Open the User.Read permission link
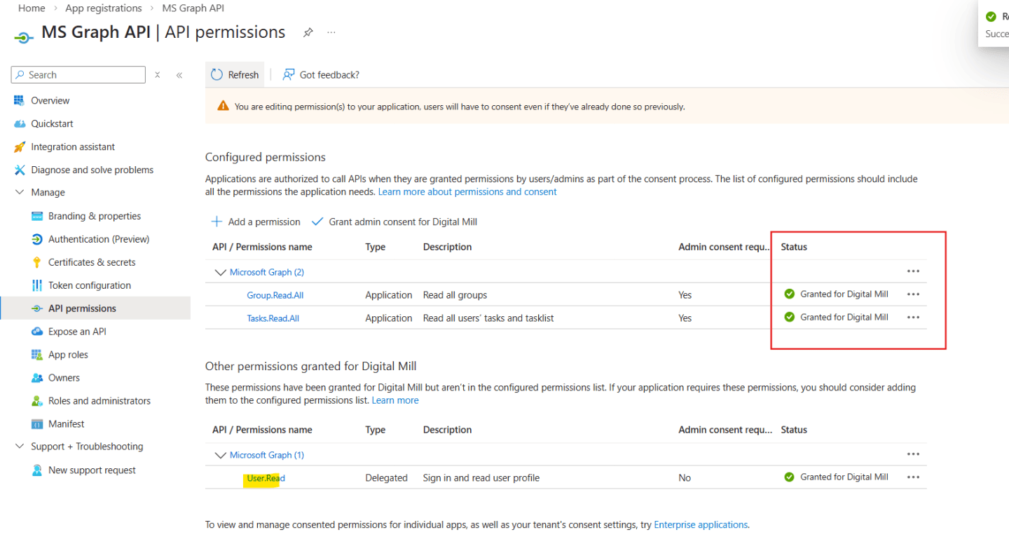This screenshot has height=537, width=1009. pyautogui.click(x=266, y=478)
